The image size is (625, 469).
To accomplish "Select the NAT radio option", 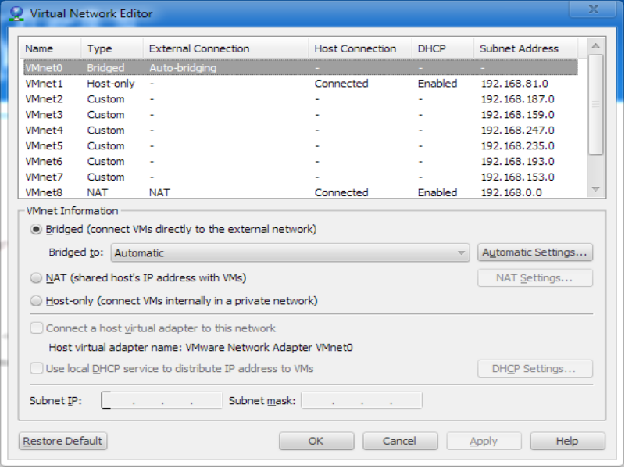I will [36, 278].
